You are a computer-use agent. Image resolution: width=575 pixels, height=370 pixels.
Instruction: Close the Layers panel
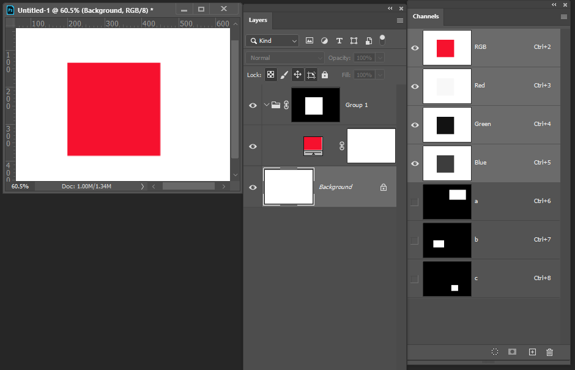point(401,8)
